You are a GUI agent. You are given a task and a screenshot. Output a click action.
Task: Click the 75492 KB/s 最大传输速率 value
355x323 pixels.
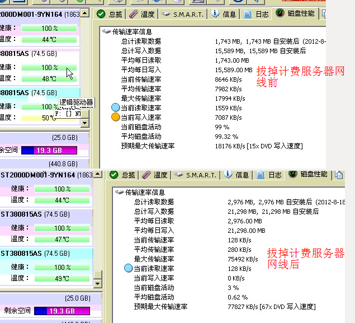coord(243,259)
